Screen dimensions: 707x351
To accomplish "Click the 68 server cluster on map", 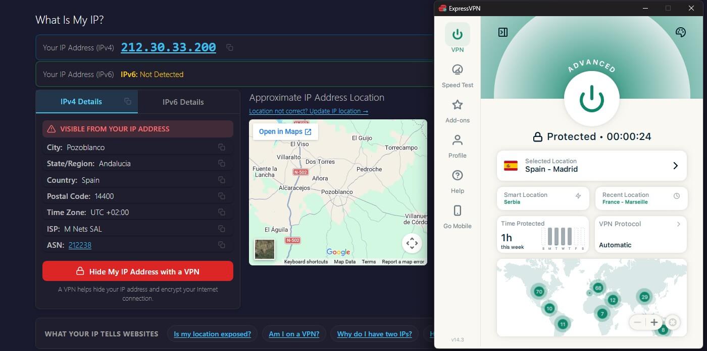I will 598,288.
